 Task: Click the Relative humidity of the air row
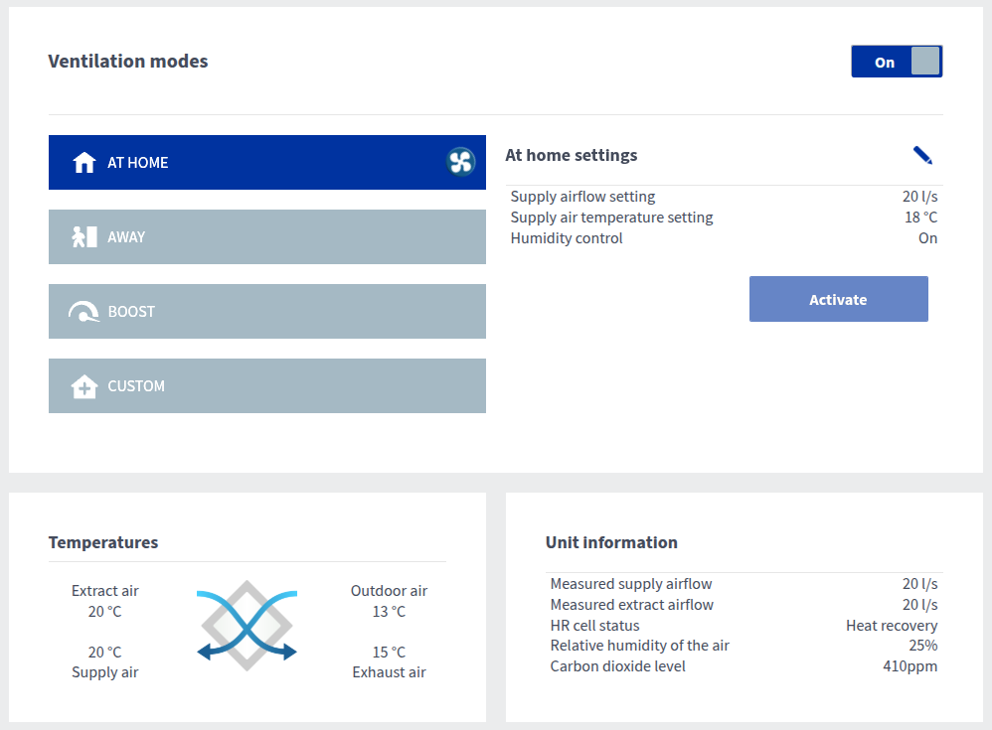(744, 646)
